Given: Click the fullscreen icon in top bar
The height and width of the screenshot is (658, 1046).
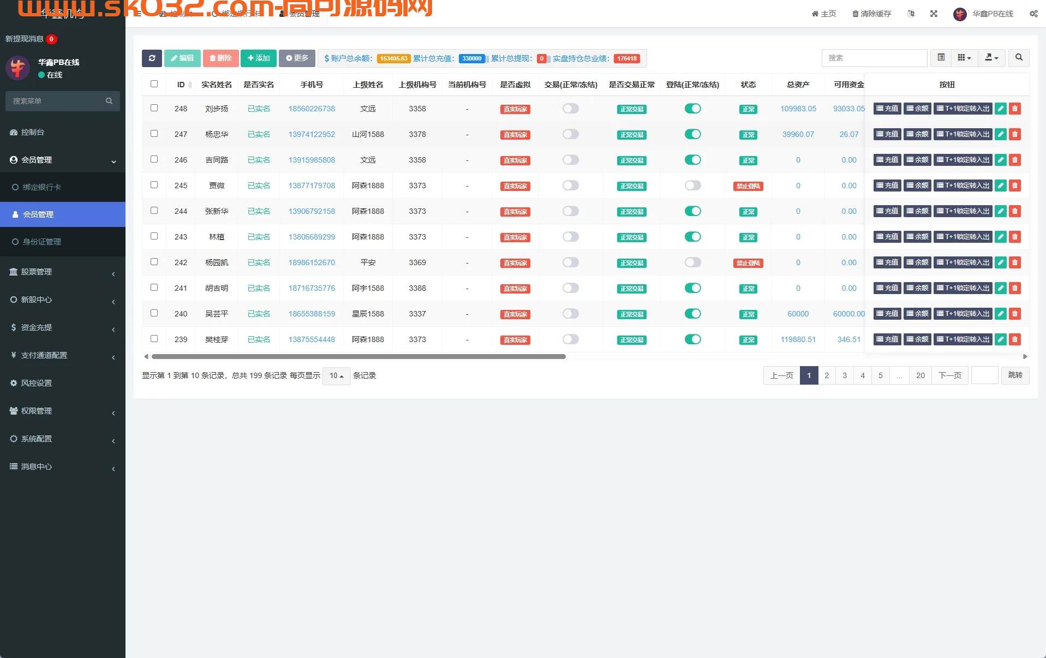Looking at the screenshot, I should tap(934, 14).
